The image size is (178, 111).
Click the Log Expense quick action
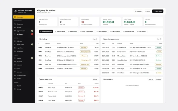point(142,31)
